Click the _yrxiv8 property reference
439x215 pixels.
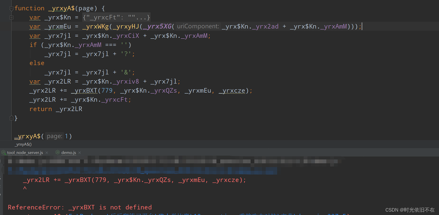126,82
